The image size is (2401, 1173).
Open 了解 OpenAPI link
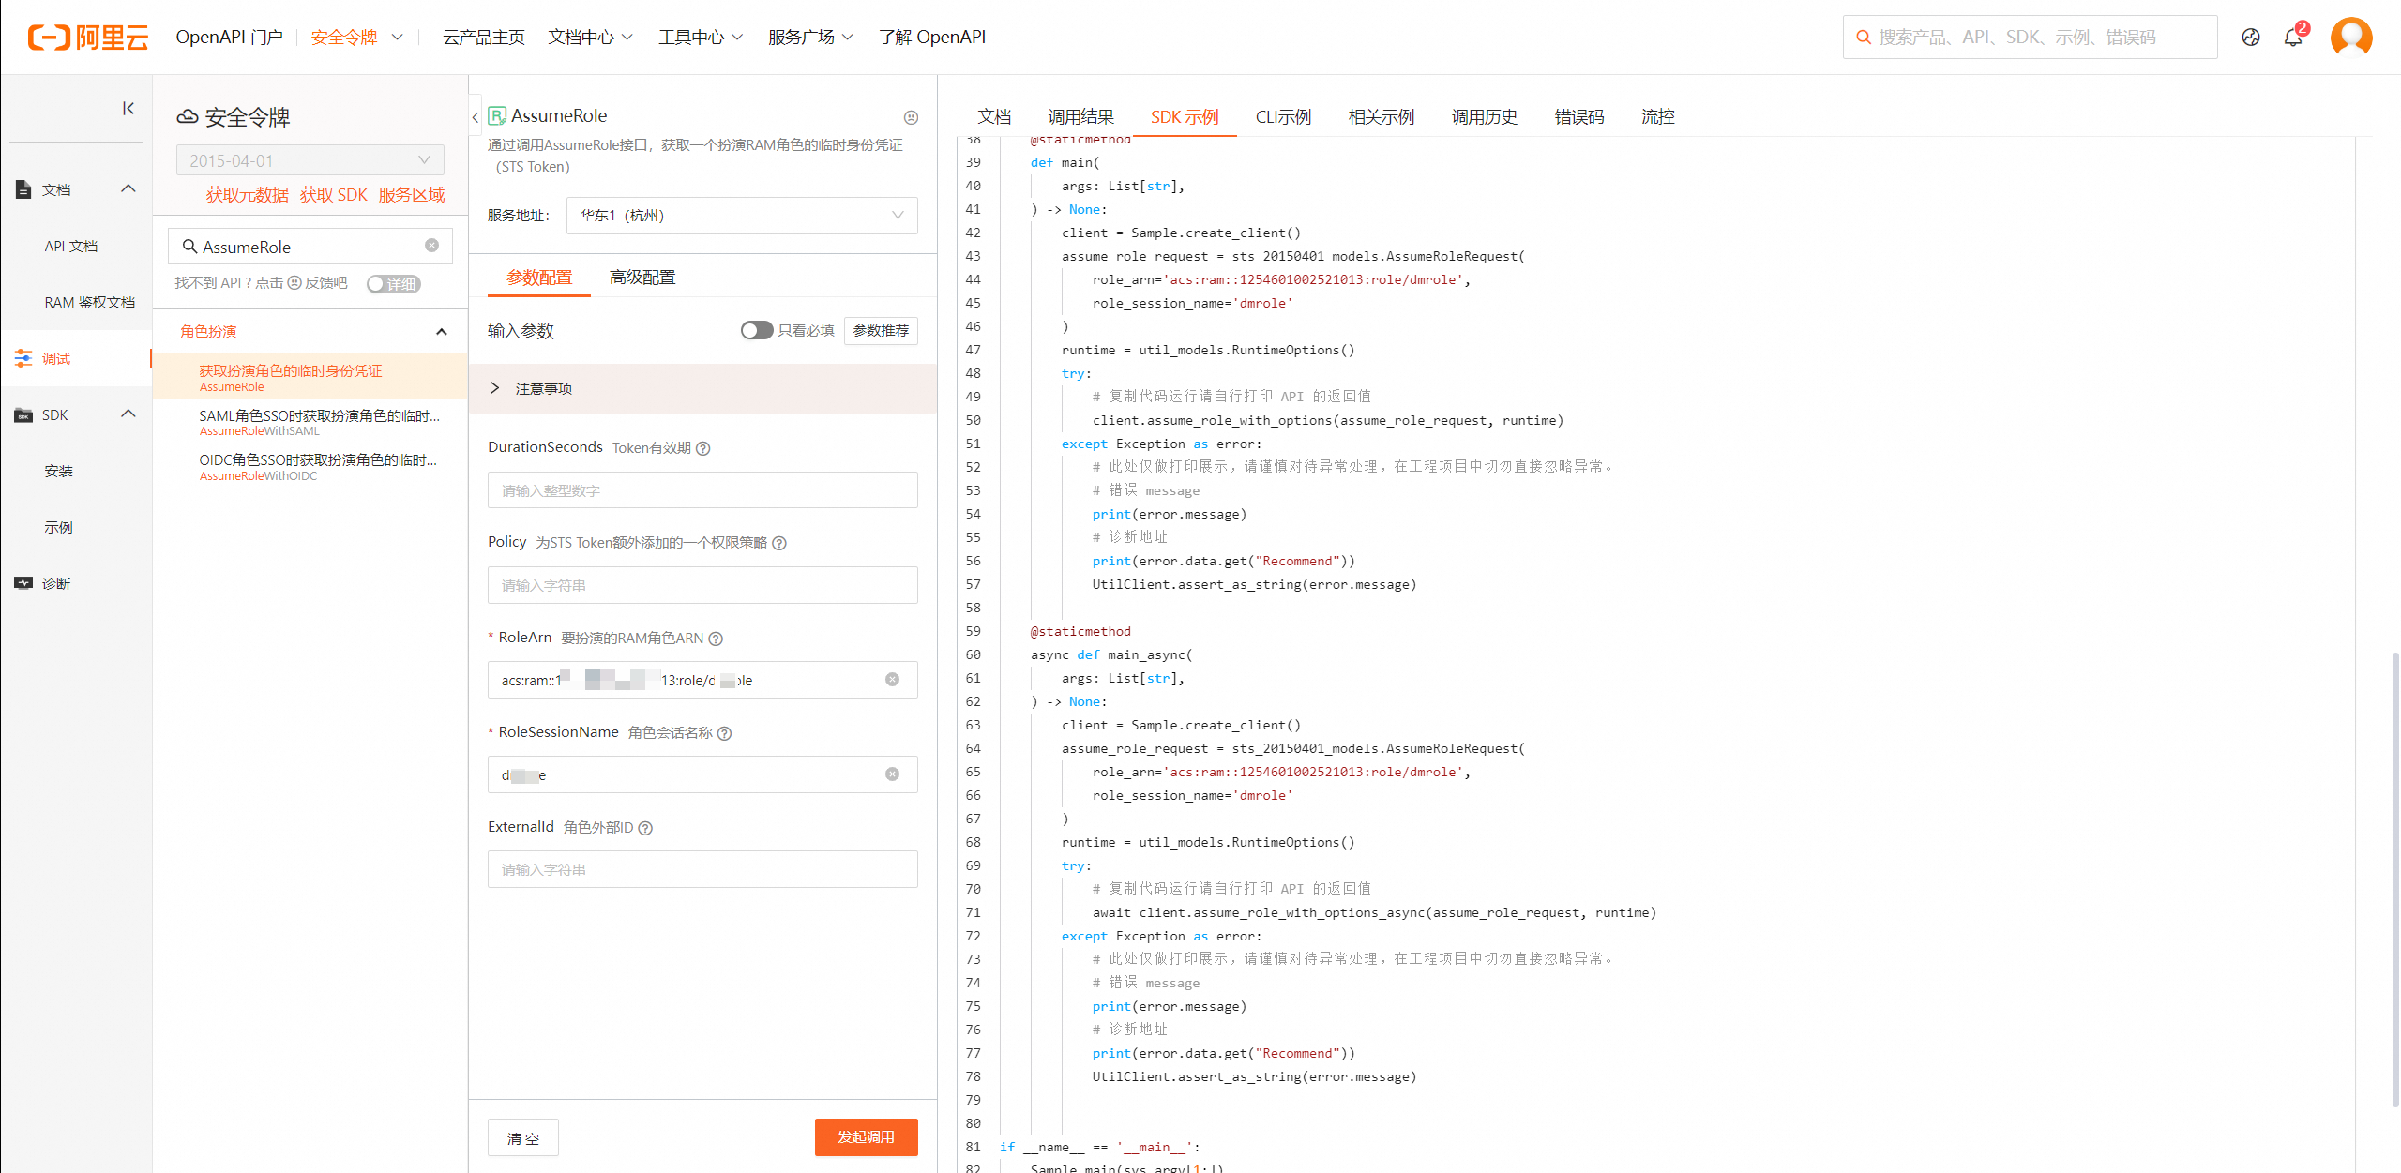(932, 38)
